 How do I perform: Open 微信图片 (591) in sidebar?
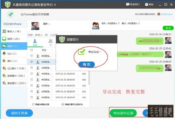[x=14, y=76]
